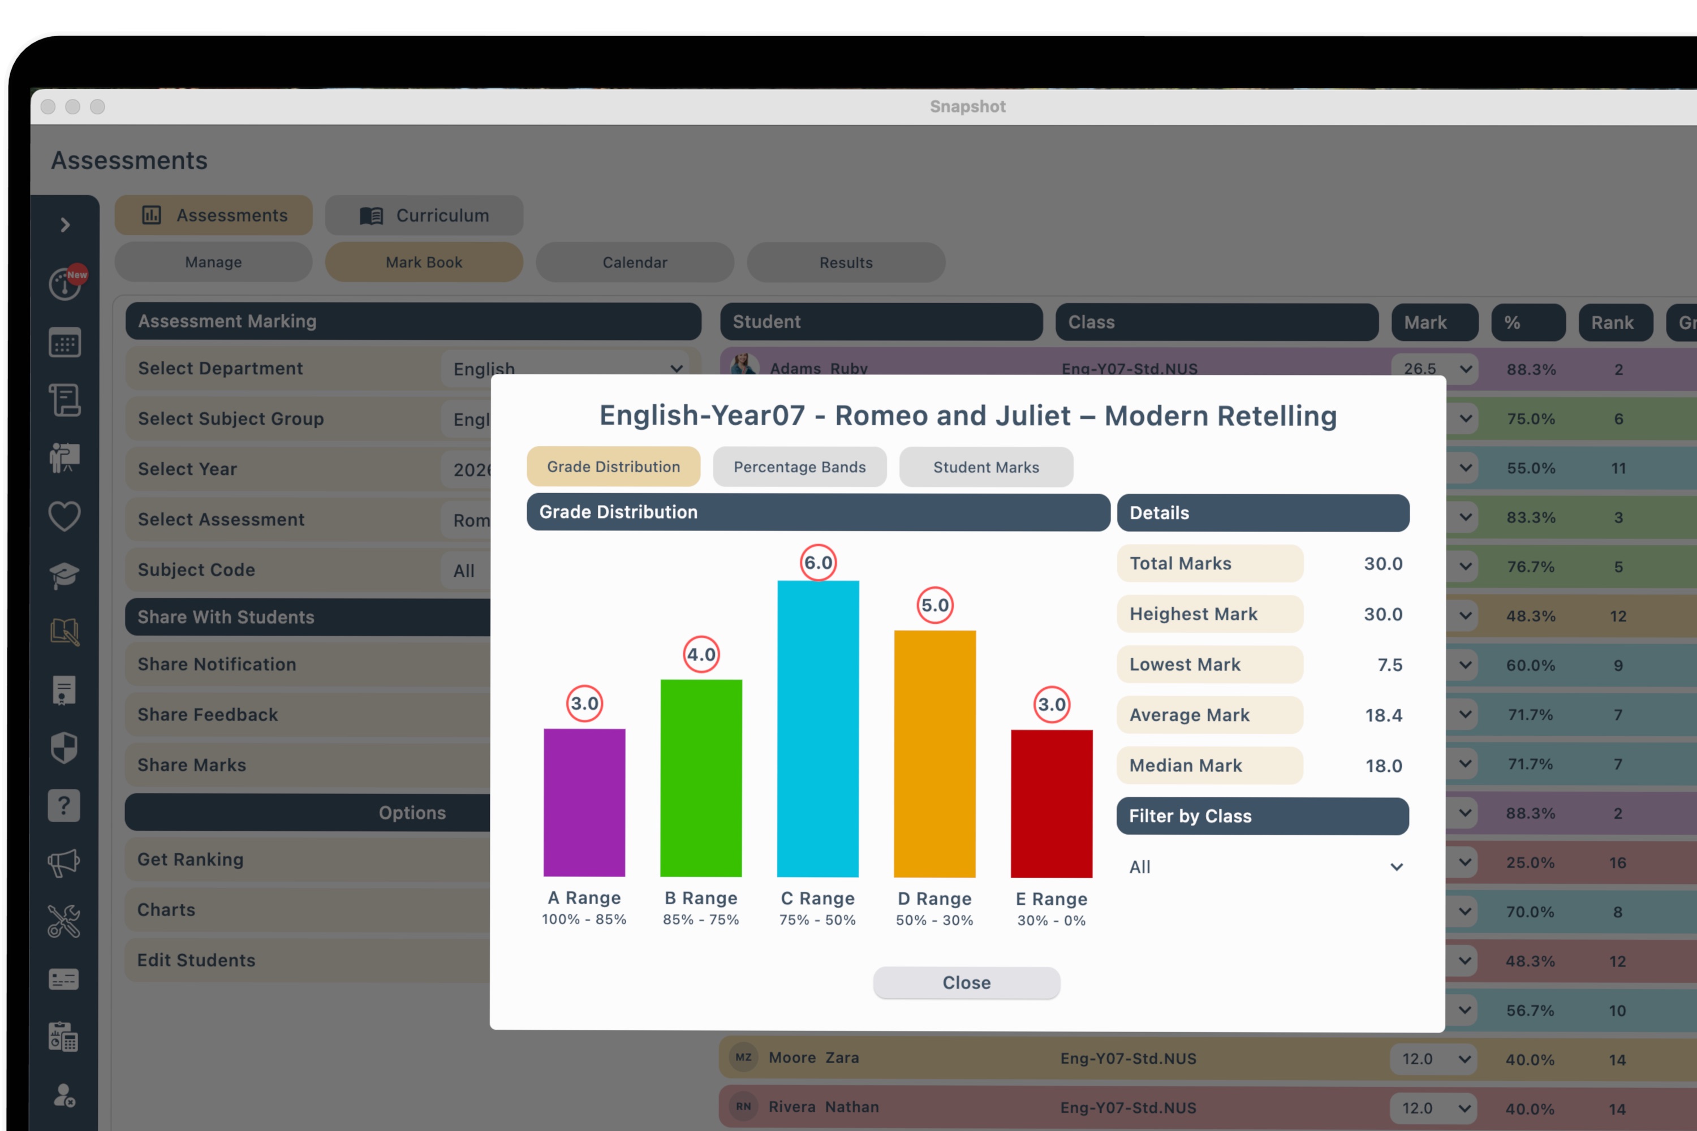Image resolution: width=1697 pixels, height=1131 pixels.
Task: Open the wrench and screwdriver tools icon
Action: point(63,921)
